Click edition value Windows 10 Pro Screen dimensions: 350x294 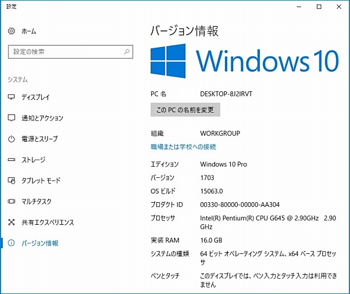(x=223, y=164)
